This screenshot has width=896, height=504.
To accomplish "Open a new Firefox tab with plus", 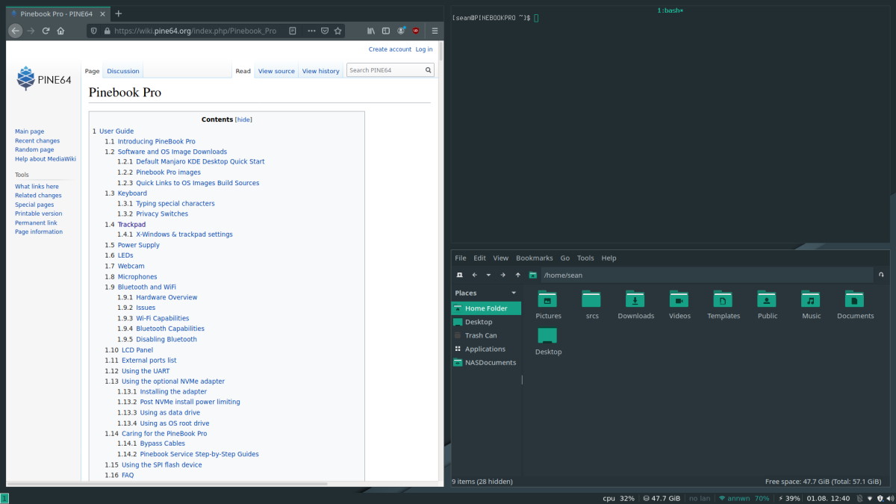I will 119,13.
